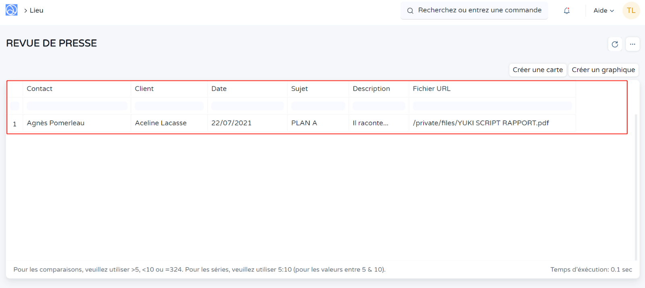
Task: Select the Agnès Pomerleau contact cell
Action: click(56, 123)
